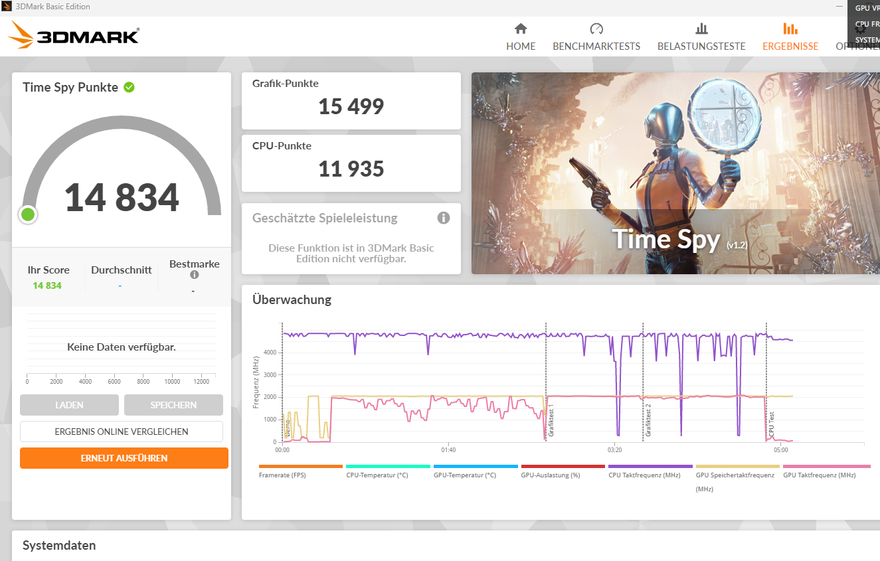Click the Durchschnitt label
880x561 pixels.
122,270
